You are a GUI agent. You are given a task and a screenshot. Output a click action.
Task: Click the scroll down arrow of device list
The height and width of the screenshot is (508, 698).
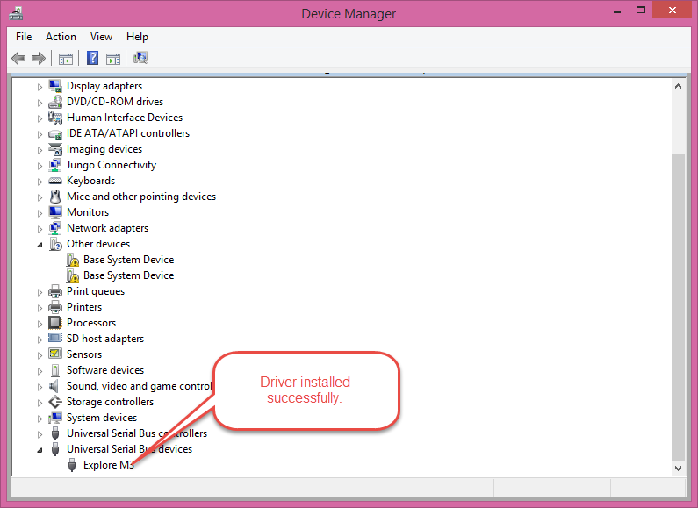pos(678,468)
